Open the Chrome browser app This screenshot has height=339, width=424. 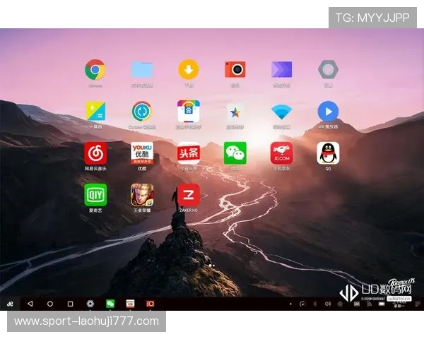pos(95,69)
